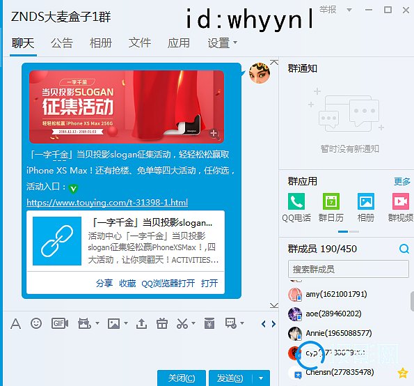
Task: Open the red packet money icon
Action: point(209,323)
